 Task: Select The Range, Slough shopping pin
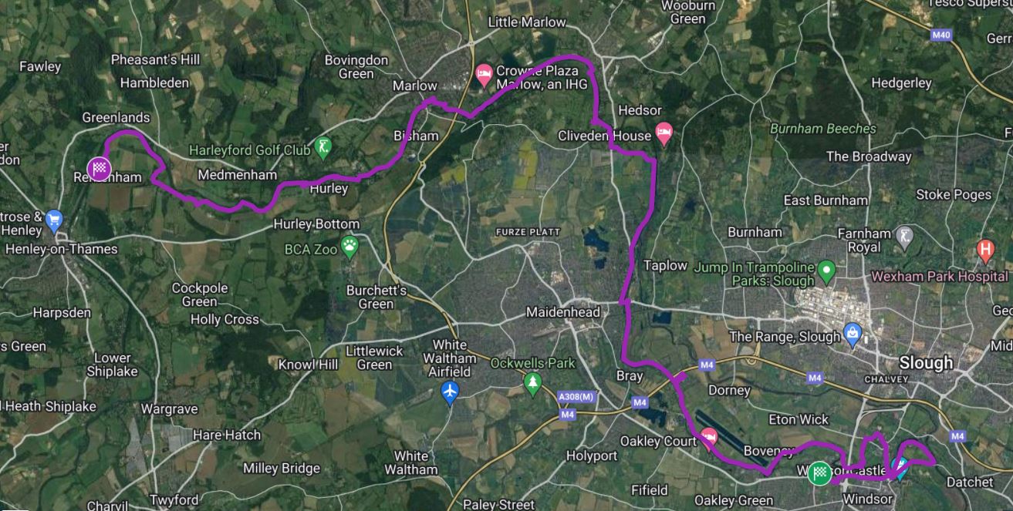coord(853,335)
